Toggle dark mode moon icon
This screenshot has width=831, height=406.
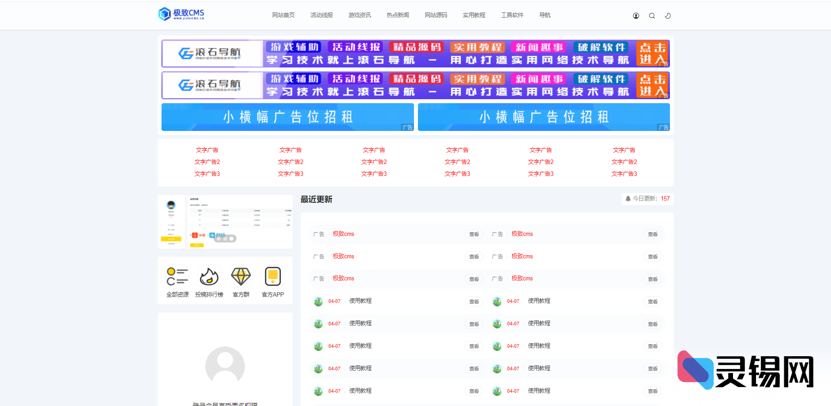tap(668, 16)
